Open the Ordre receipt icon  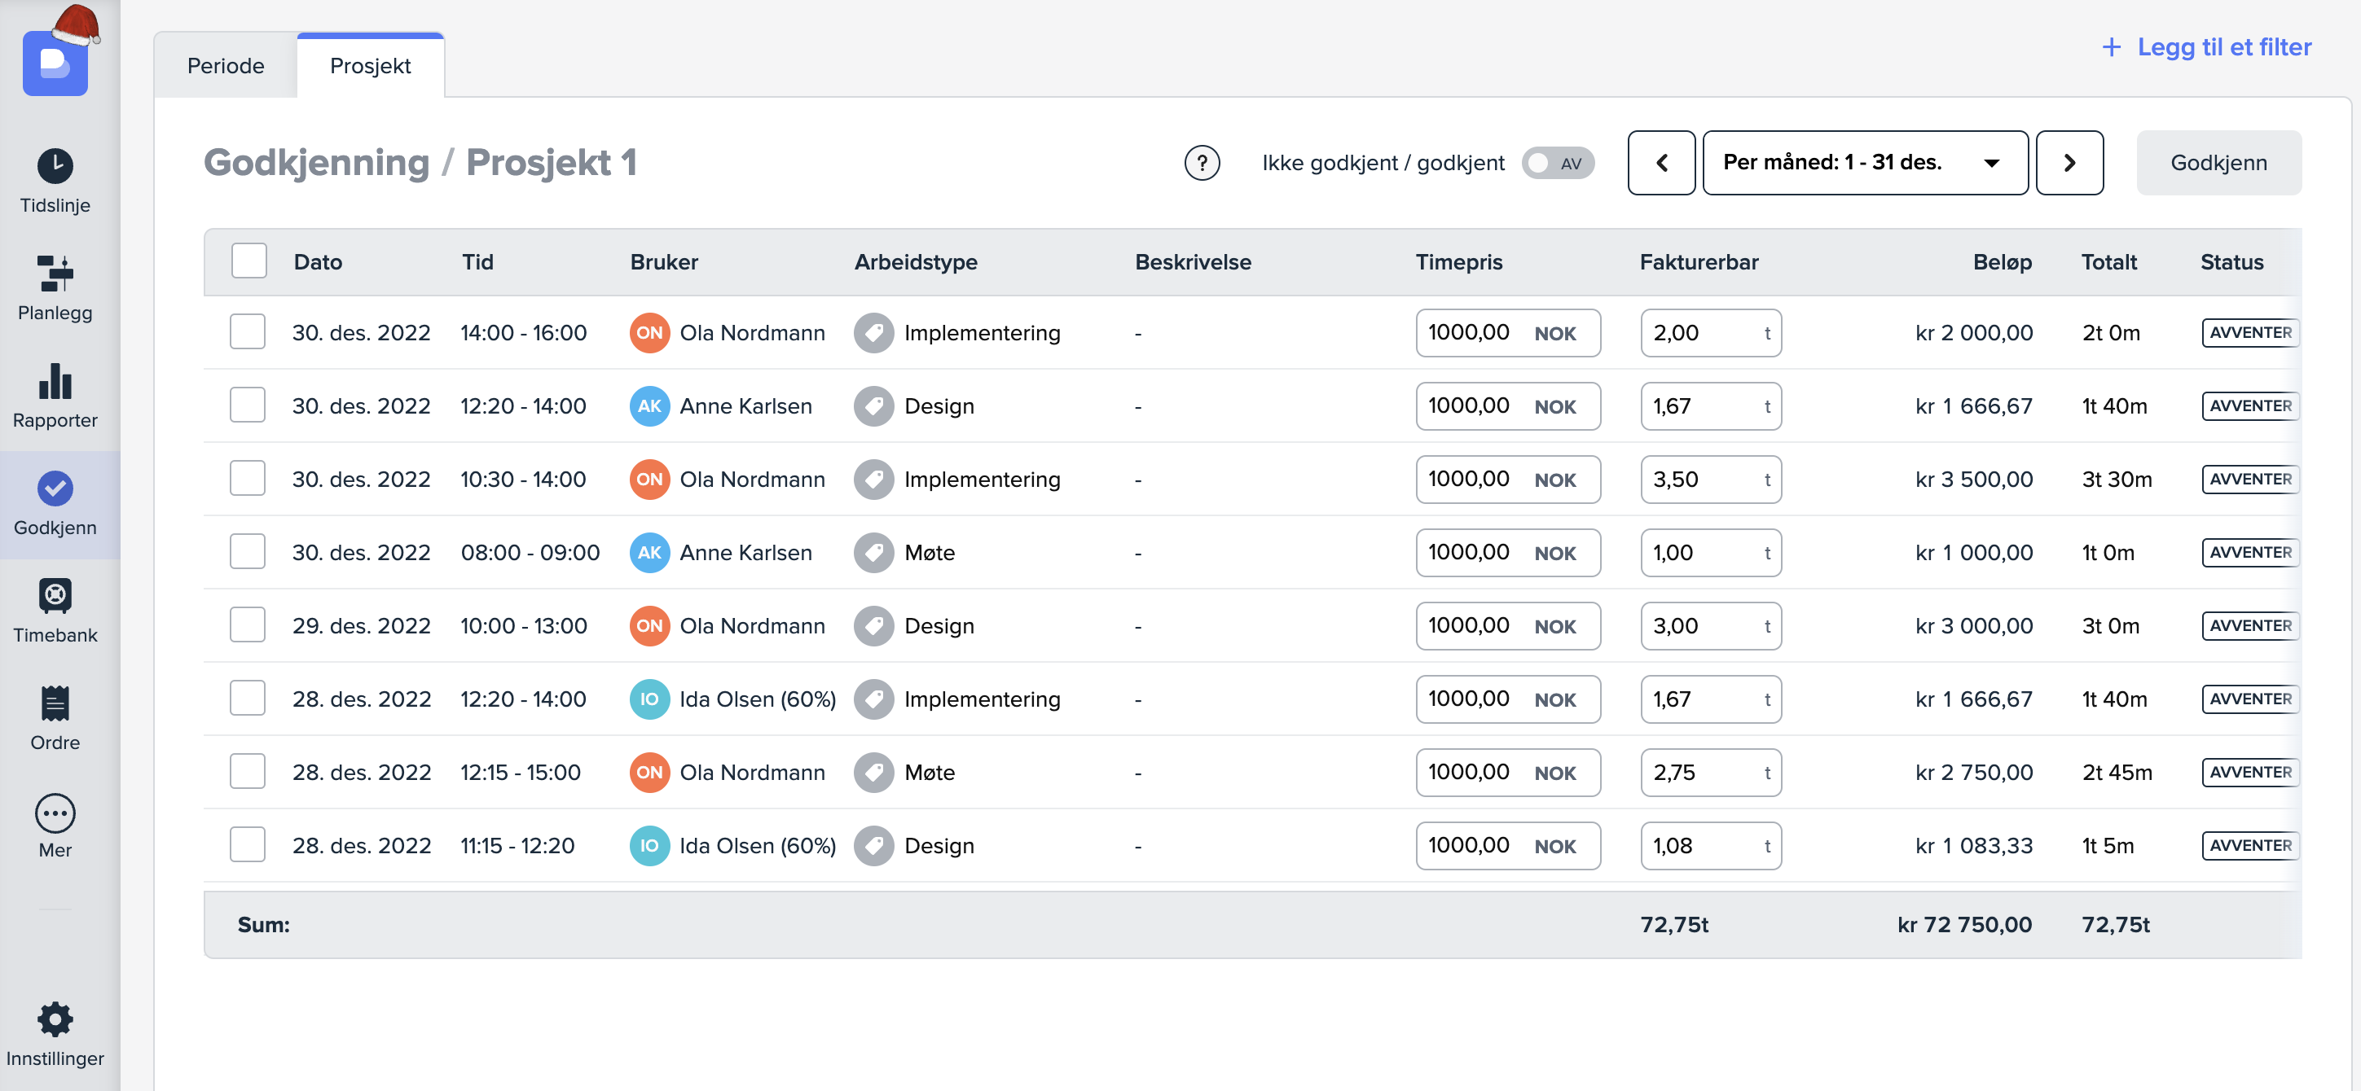point(55,703)
